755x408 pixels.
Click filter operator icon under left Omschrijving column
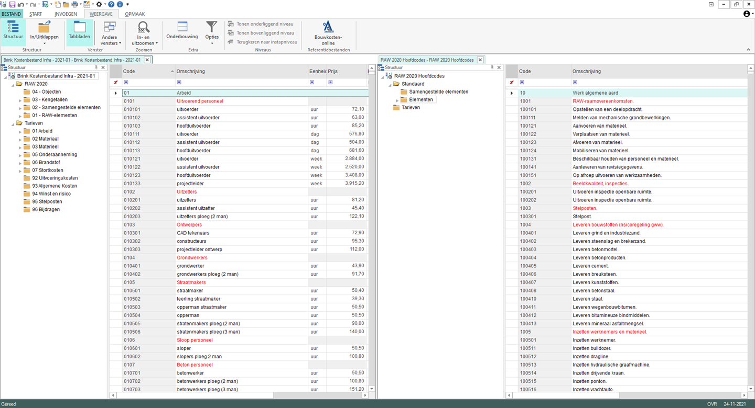tap(179, 82)
